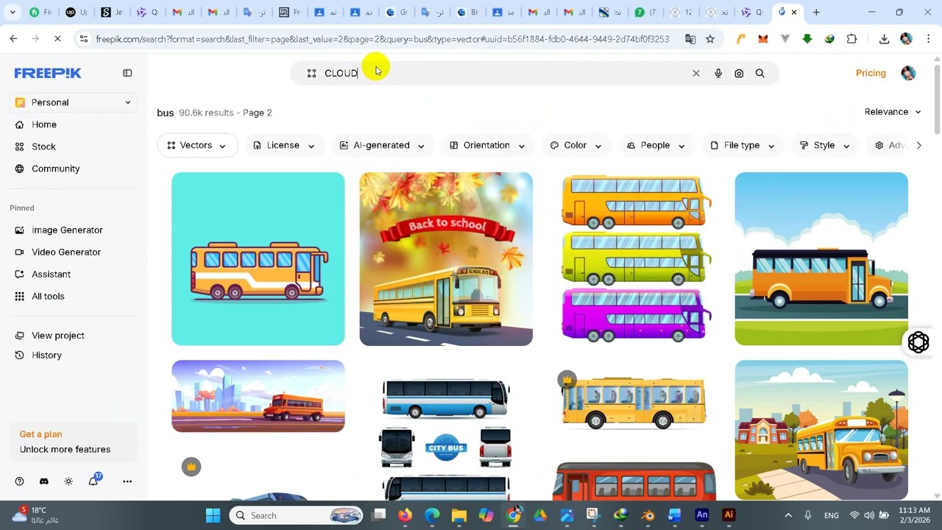Open the user profile avatar
Viewport: 942px width, 530px height.
pyautogui.click(x=908, y=73)
